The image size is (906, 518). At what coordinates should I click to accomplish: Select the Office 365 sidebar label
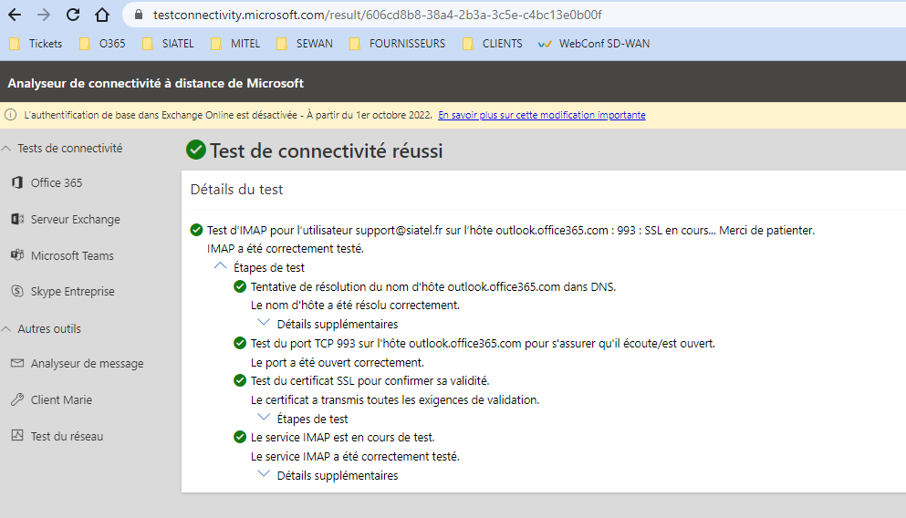click(57, 183)
